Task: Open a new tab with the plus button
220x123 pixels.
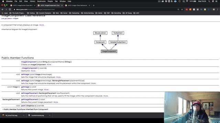Action: click(x=93, y=5)
